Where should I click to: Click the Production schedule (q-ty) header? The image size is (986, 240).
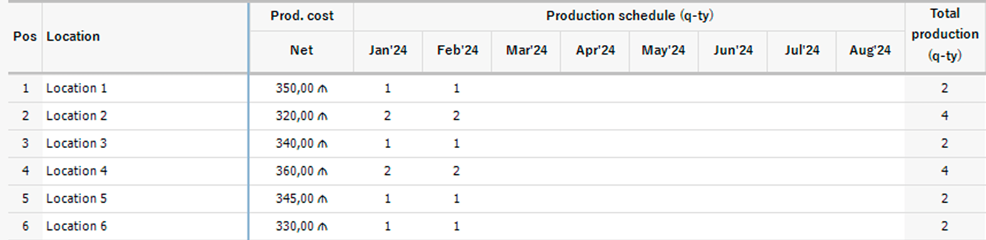click(x=630, y=16)
